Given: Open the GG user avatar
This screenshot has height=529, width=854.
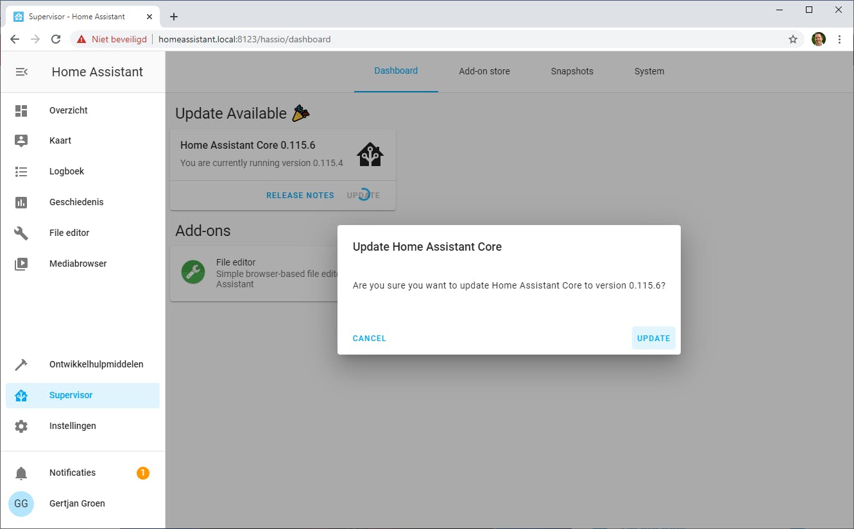Looking at the screenshot, I should point(21,503).
